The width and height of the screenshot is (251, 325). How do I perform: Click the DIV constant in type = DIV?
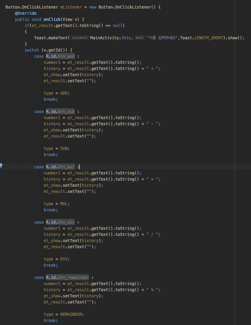coord(64,259)
